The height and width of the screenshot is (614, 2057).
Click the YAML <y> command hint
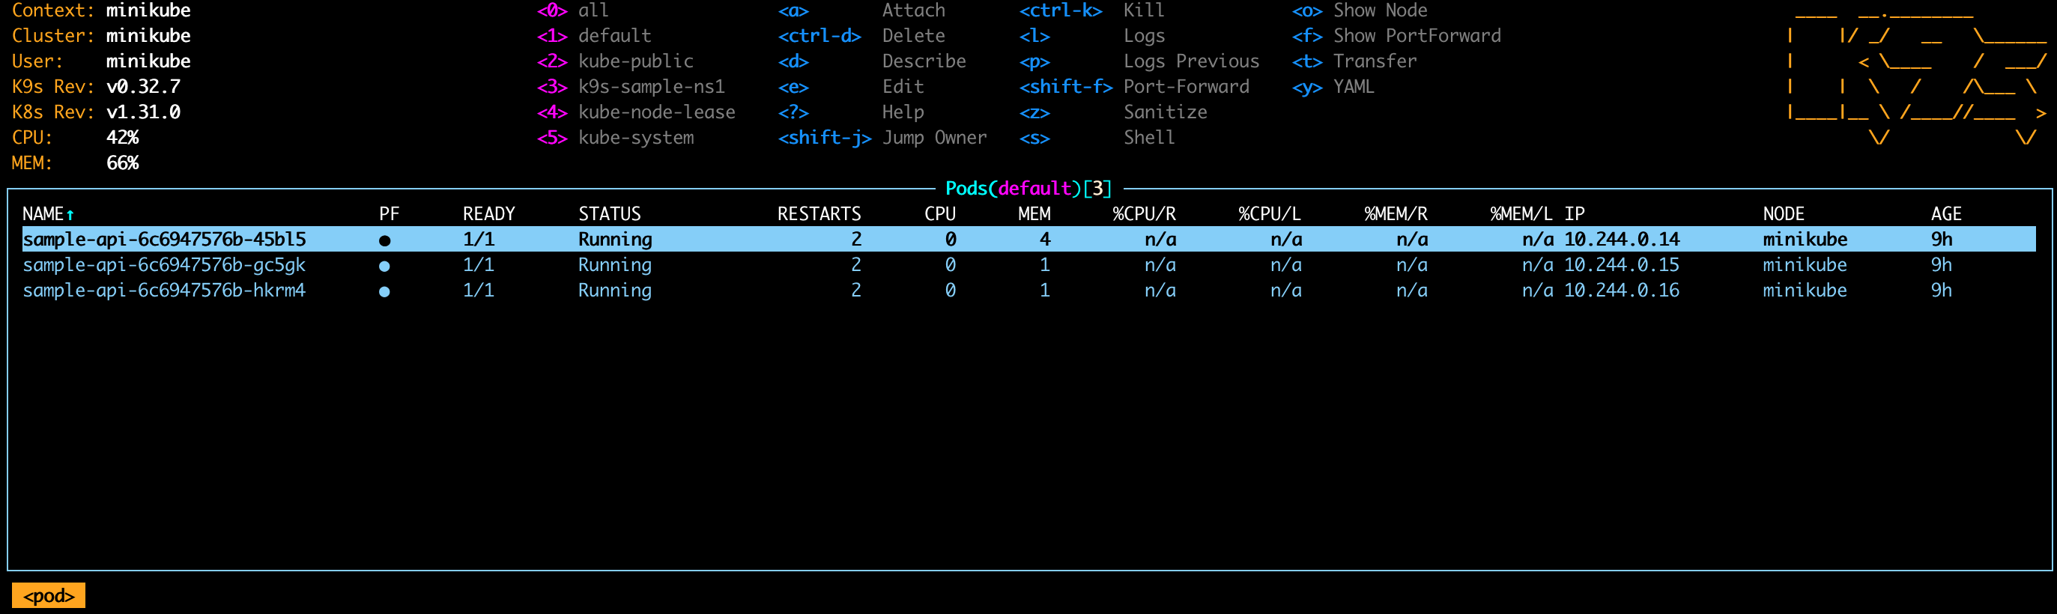click(1333, 87)
